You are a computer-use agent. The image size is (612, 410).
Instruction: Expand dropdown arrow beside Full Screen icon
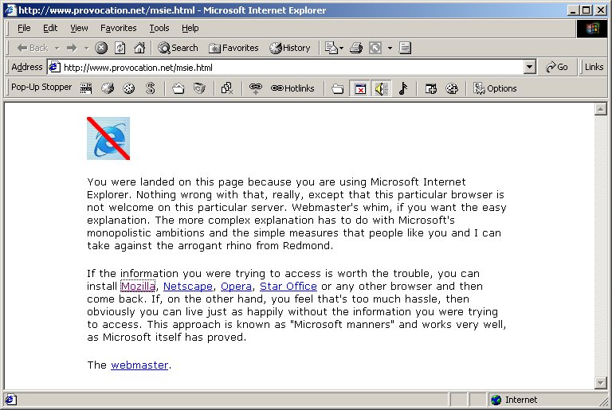390,49
